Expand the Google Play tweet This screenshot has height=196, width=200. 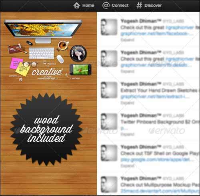tap(128, 166)
